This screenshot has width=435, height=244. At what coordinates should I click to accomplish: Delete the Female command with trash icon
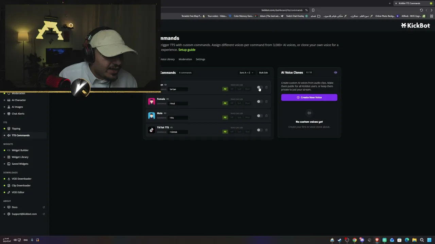(266, 102)
